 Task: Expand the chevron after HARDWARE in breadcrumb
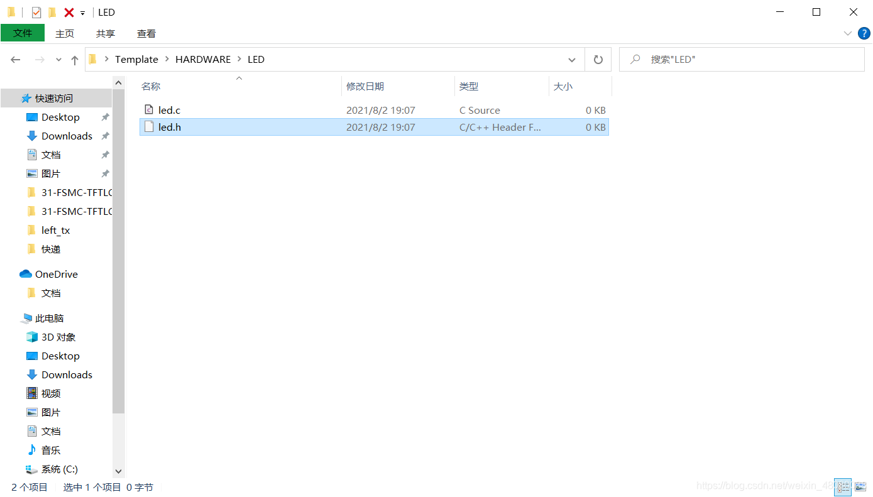(239, 60)
